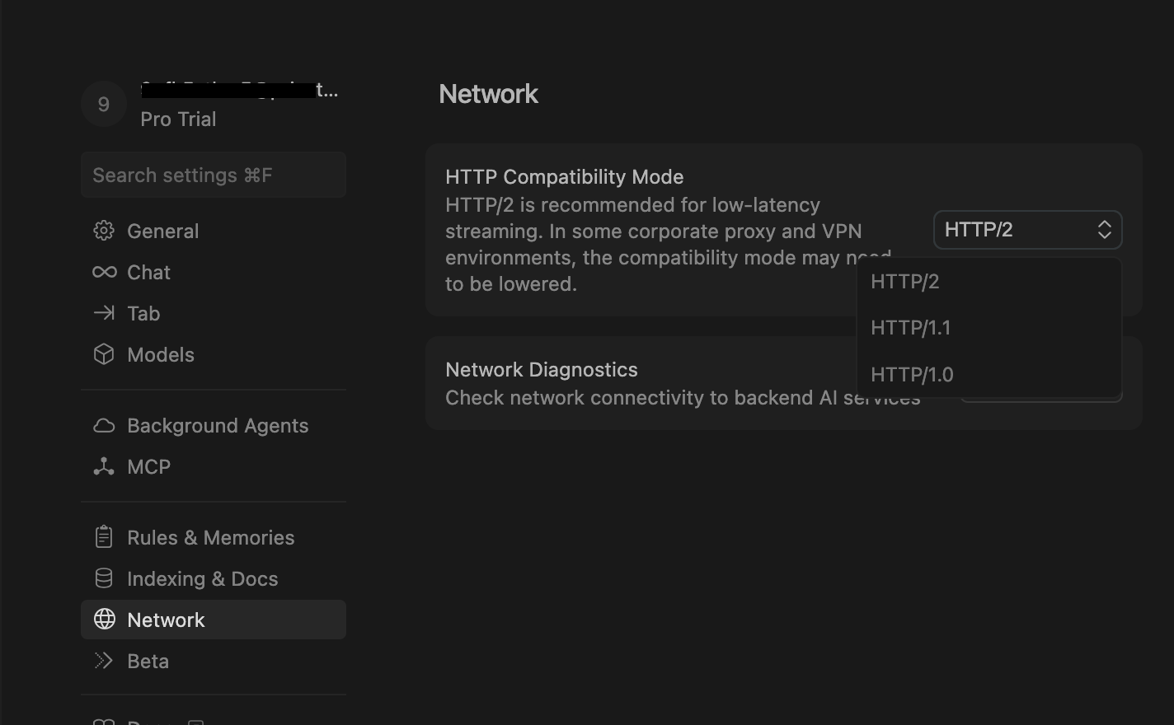Select the MCP branch icon in sidebar

[104, 466]
